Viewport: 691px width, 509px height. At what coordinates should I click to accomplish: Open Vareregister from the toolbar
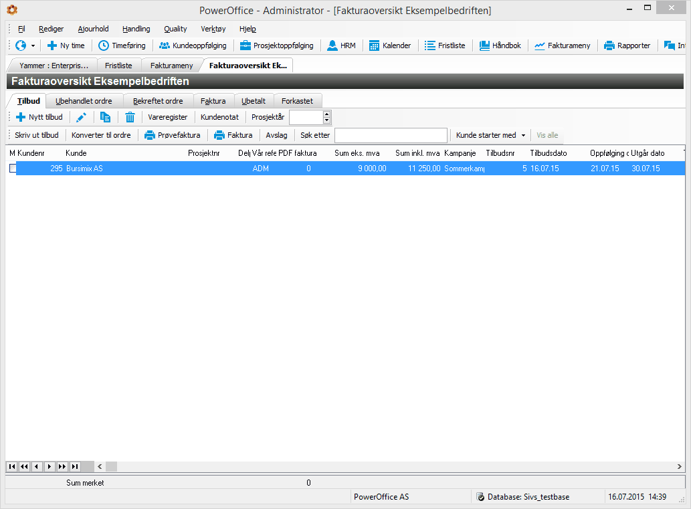coord(168,117)
